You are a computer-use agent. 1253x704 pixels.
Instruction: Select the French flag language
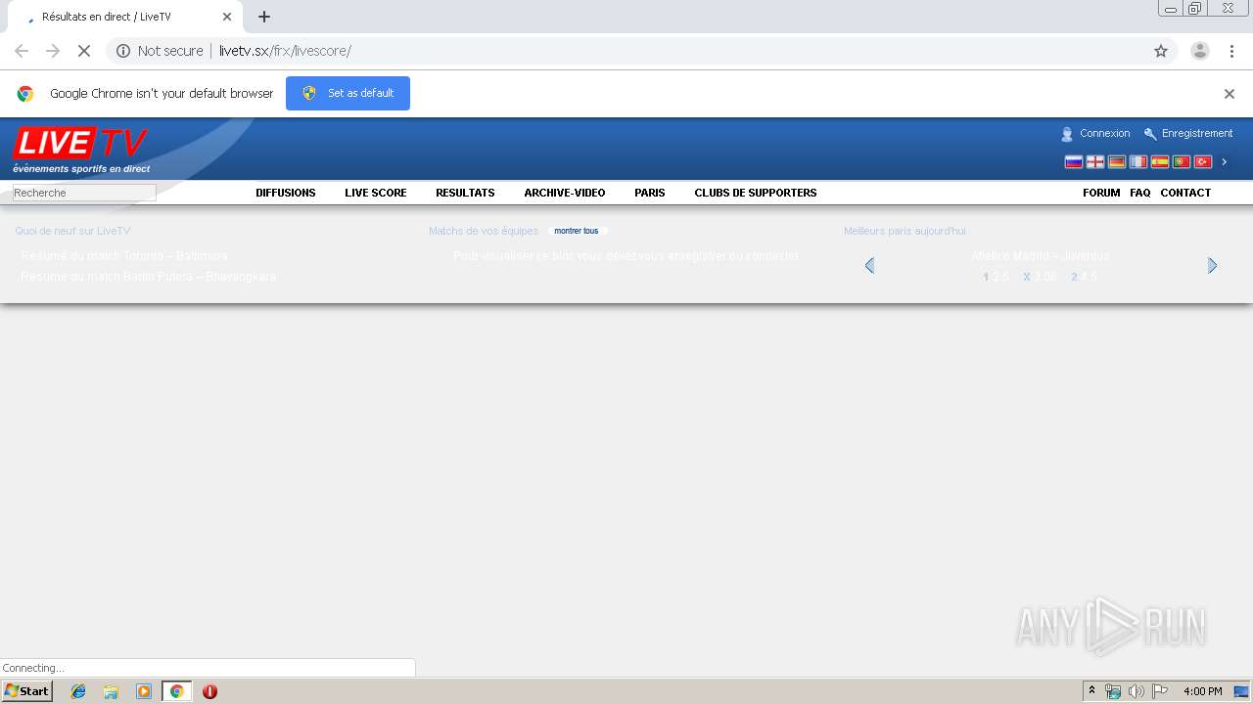point(1138,162)
